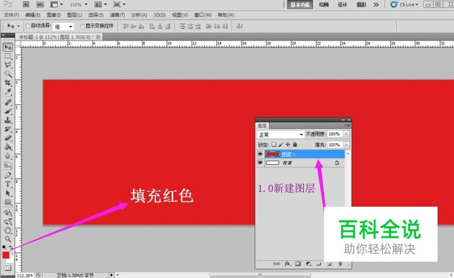Toggle Quick Mask mode
454x278 pixels.
point(7,268)
